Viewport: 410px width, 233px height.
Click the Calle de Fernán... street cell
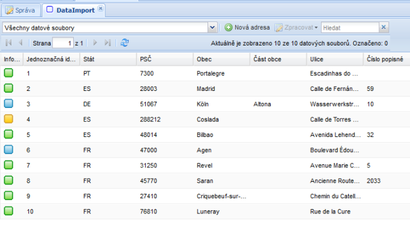(334, 89)
